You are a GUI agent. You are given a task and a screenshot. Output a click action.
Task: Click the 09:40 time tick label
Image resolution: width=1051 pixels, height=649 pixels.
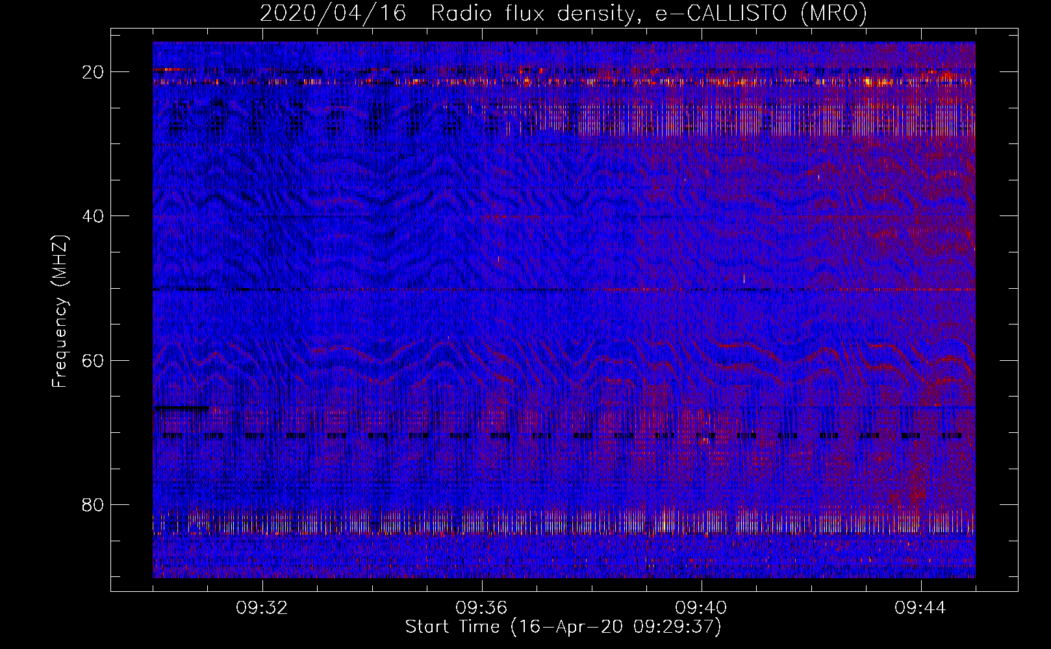[702, 608]
